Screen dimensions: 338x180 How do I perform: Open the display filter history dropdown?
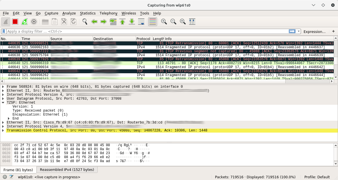click(299, 32)
